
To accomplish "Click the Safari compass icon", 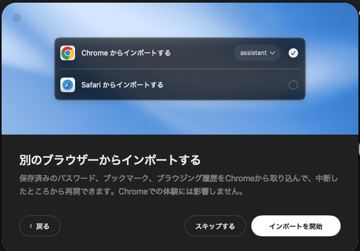I will [x=68, y=85].
